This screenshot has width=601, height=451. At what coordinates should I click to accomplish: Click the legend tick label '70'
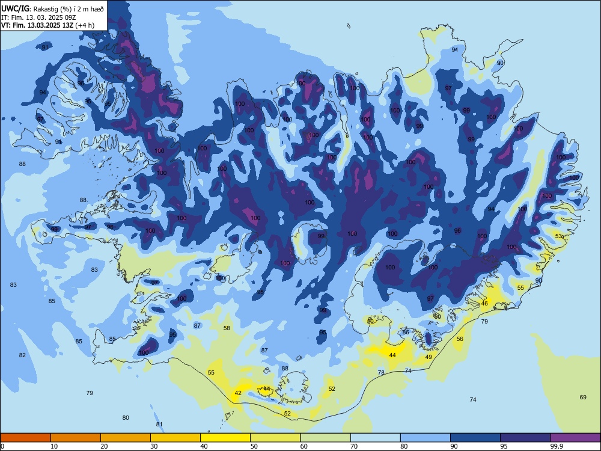pyautogui.click(x=354, y=446)
